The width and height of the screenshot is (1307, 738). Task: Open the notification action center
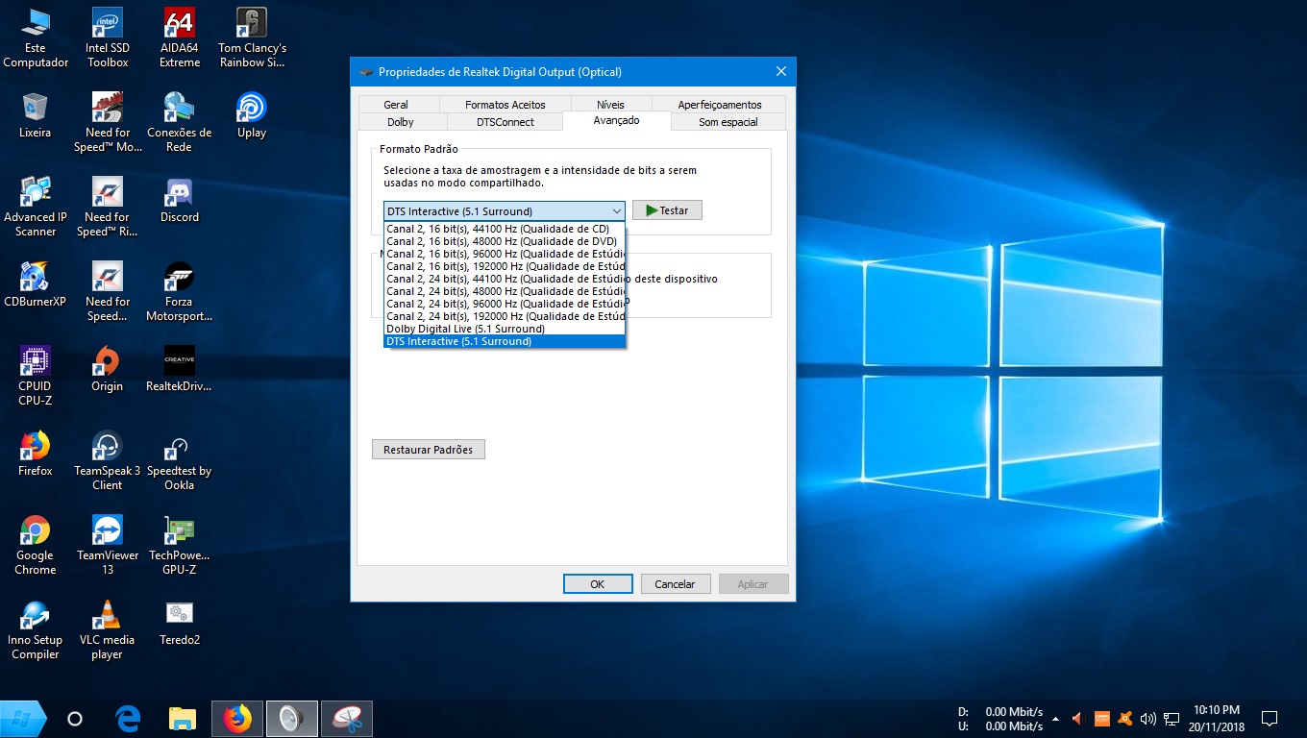[x=1270, y=719]
